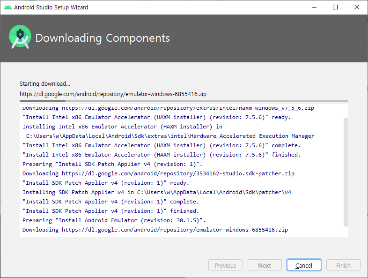
Task: Click log line 'HAXM installer (revision: 7.5.6) finished.'
Action: coord(162,155)
